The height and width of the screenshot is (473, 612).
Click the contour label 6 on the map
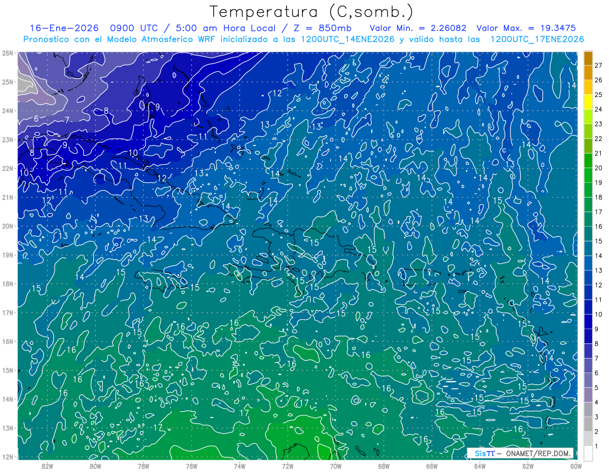[x=36, y=119]
